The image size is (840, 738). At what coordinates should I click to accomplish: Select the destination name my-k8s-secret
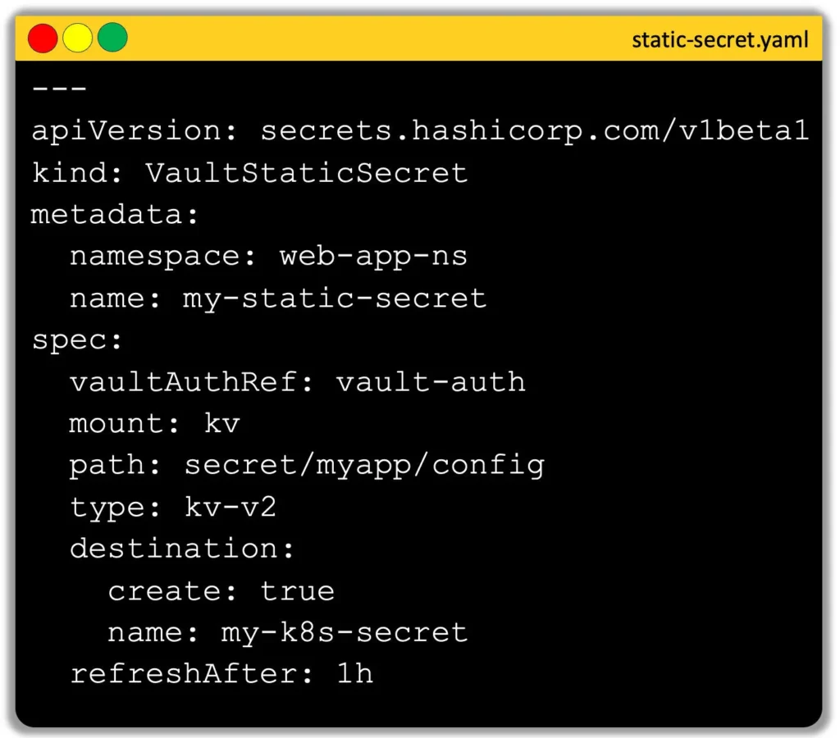pyautogui.click(x=345, y=633)
